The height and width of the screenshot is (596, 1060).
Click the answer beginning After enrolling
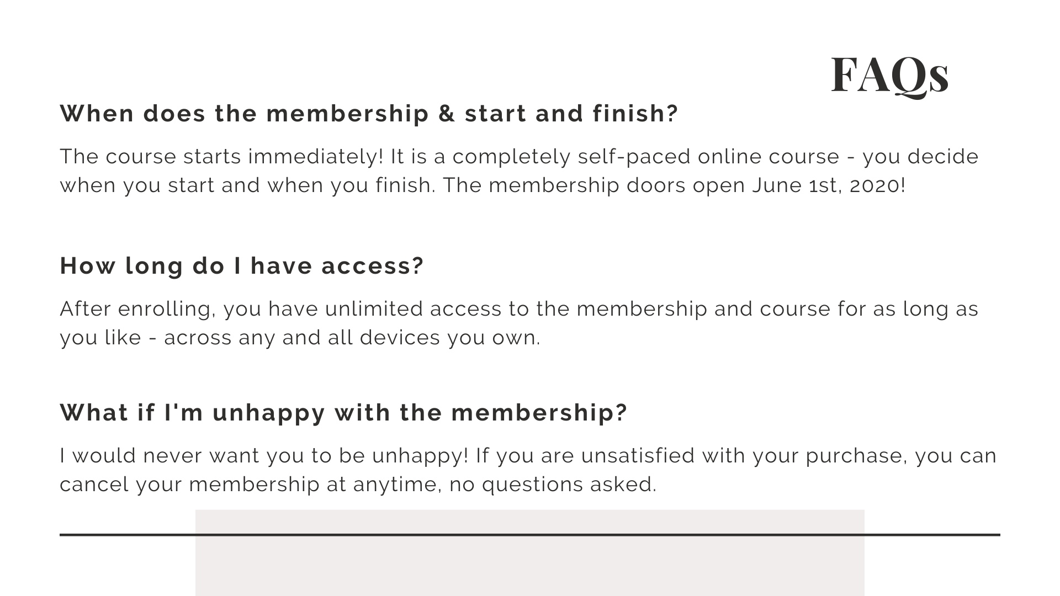(519, 323)
